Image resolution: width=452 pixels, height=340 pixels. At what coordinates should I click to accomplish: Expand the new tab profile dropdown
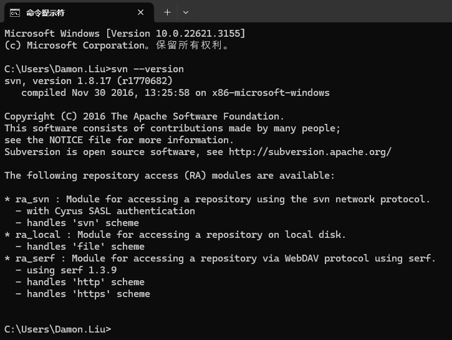pyautogui.click(x=186, y=12)
